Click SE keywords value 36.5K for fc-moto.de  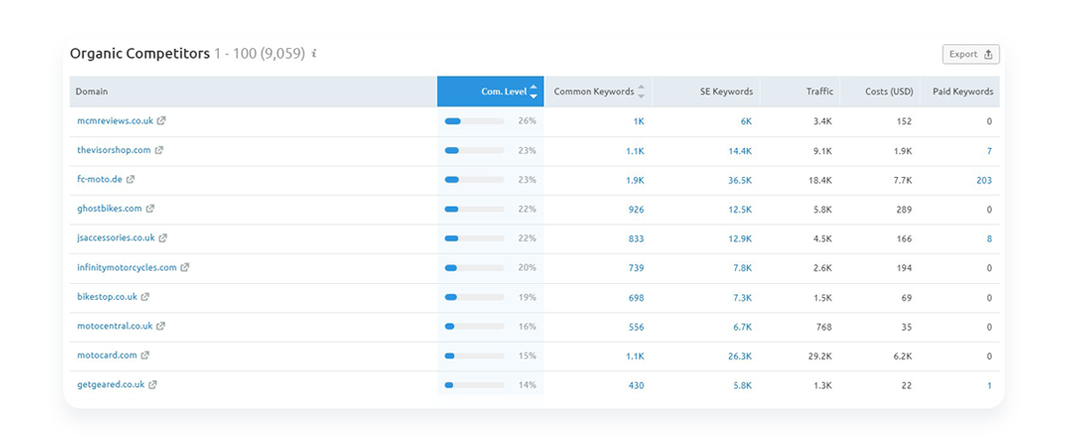740,180
